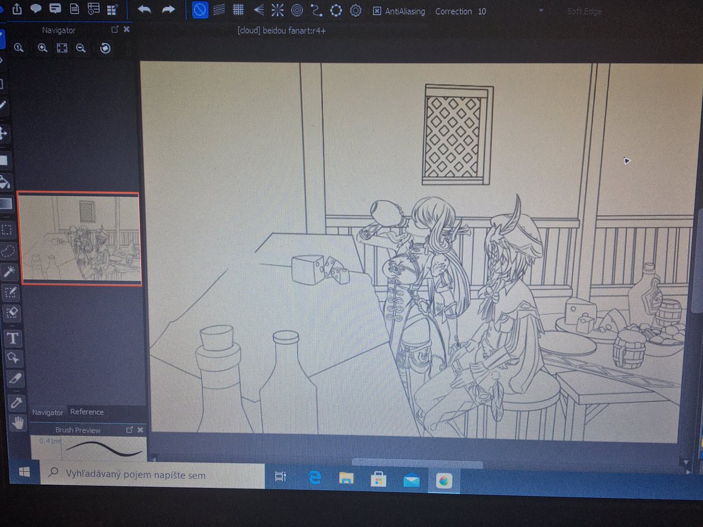Undock the Brush Preview panel
The height and width of the screenshot is (527, 703).
pos(130,430)
